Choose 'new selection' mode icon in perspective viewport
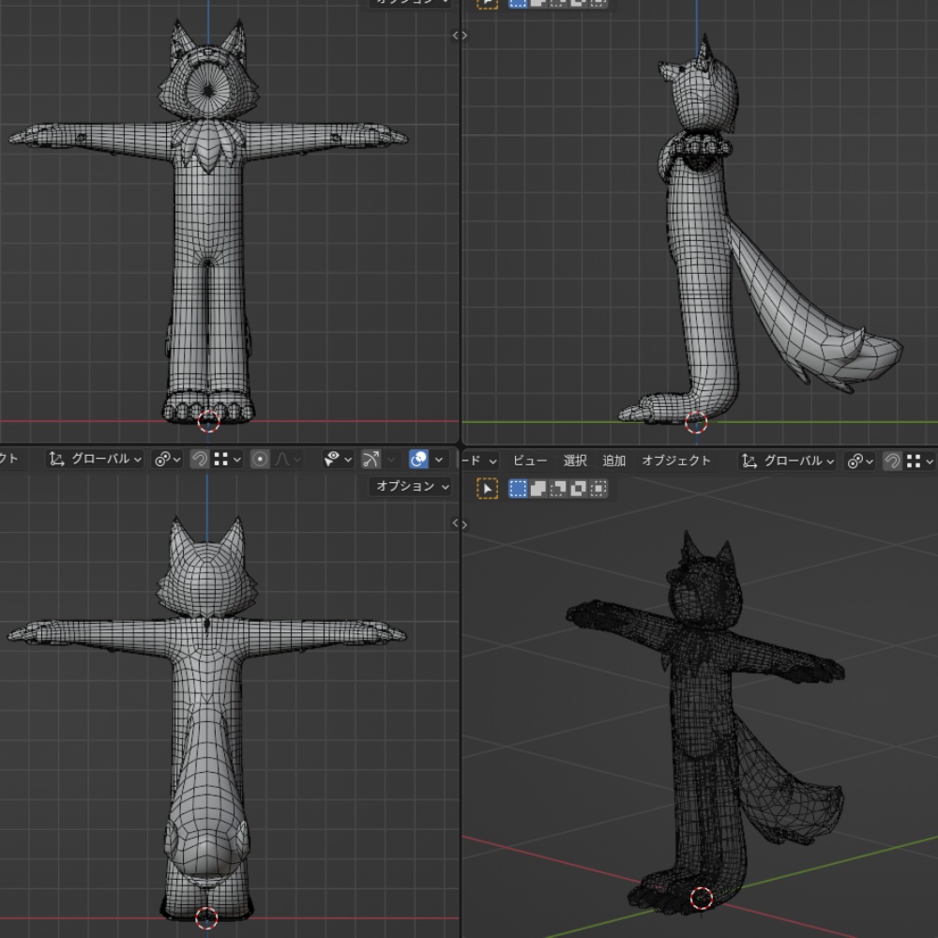The width and height of the screenshot is (938, 938). [518, 489]
